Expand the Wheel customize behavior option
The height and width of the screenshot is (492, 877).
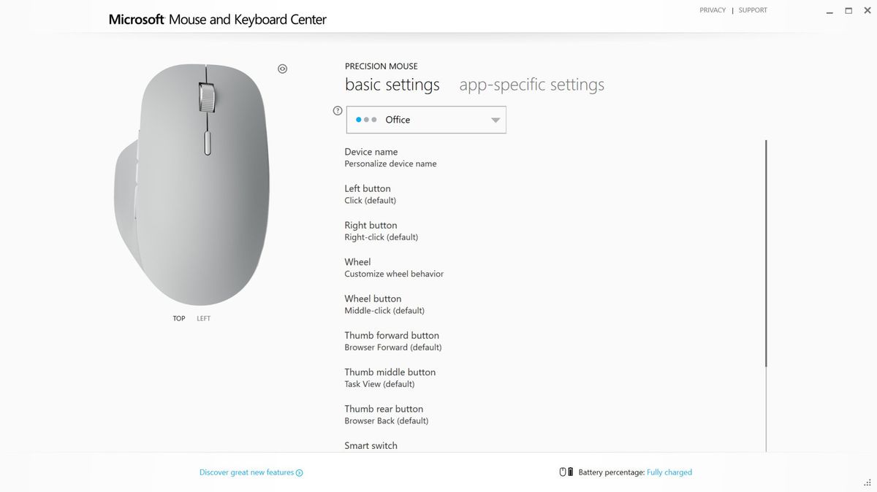coord(394,268)
